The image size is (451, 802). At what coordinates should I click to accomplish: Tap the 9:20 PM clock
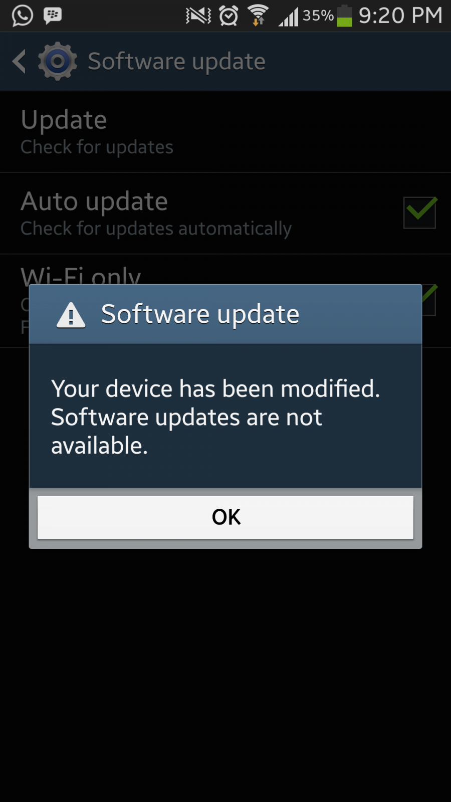401,16
